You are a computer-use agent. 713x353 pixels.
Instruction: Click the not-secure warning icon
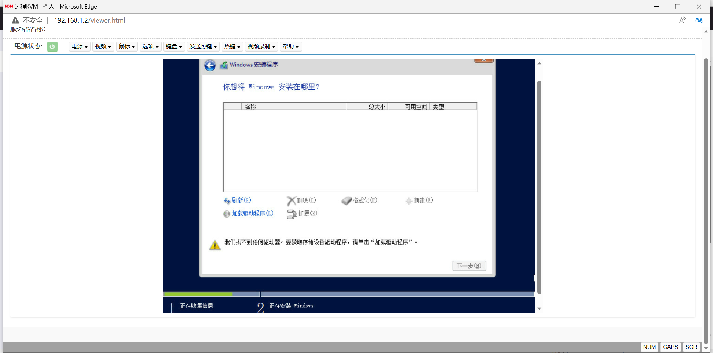pyautogui.click(x=15, y=20)
